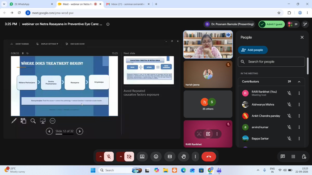Image resolution: width=312 pixels, height=175 pixels.
Task: Select the harish jeena participant tile
Action: [x=208, y=74]
